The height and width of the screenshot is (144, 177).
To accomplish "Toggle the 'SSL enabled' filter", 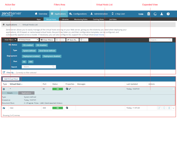I will tap(28, 45).
